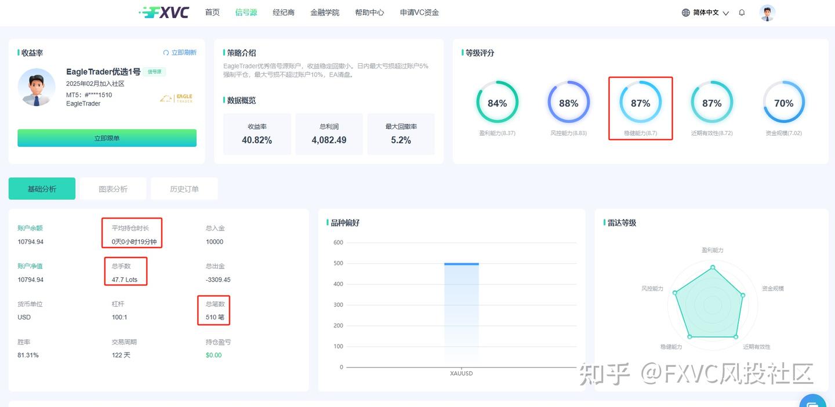This screenshot has width=835, height=407.
Task: Switch to 历史订单 tab
Action: 184,188
